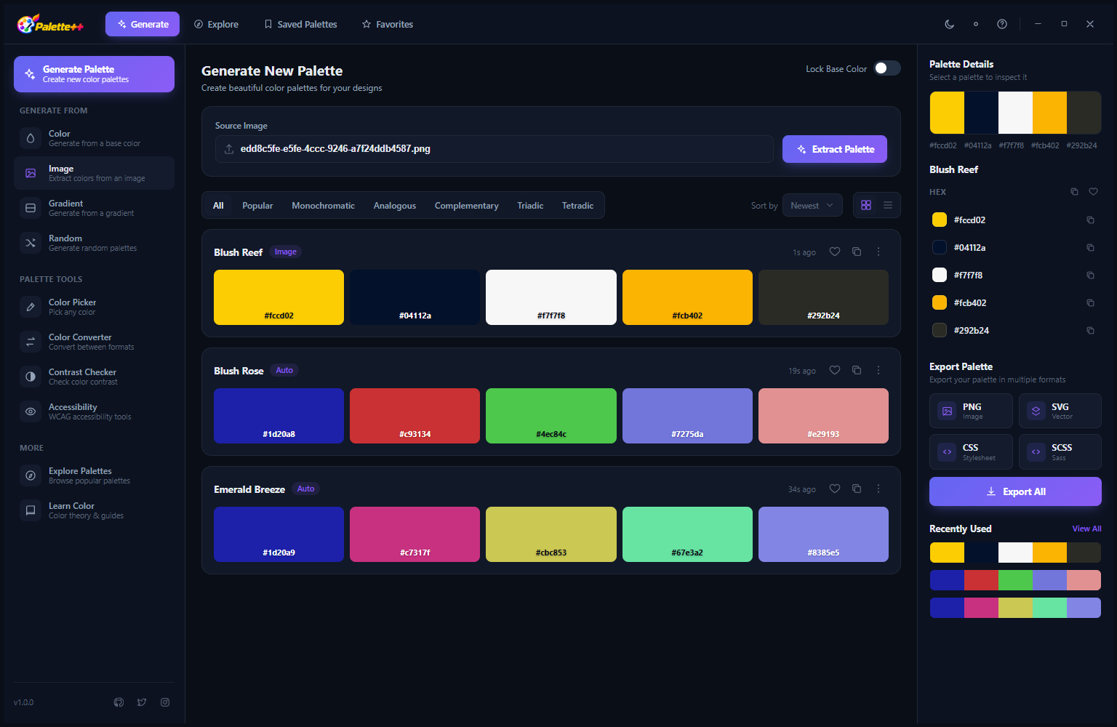
Task: Open the Color Picker tool
Action: coord(94,307)
